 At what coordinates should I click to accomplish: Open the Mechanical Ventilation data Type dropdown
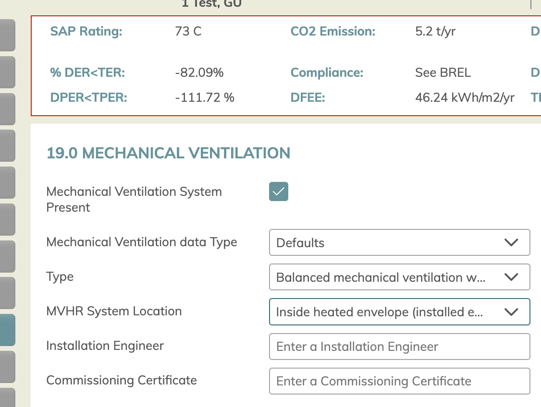coord(400,242)
